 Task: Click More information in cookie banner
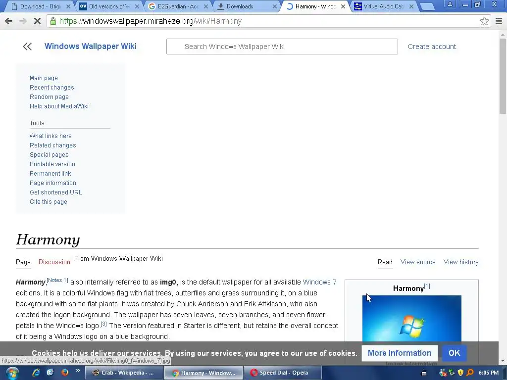(x=400, y=353)
